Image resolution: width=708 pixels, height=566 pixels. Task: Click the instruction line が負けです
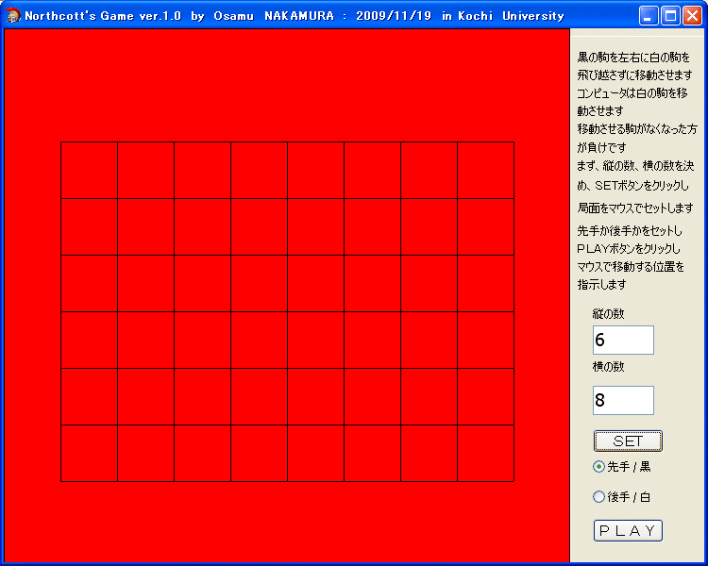[601, 147]
